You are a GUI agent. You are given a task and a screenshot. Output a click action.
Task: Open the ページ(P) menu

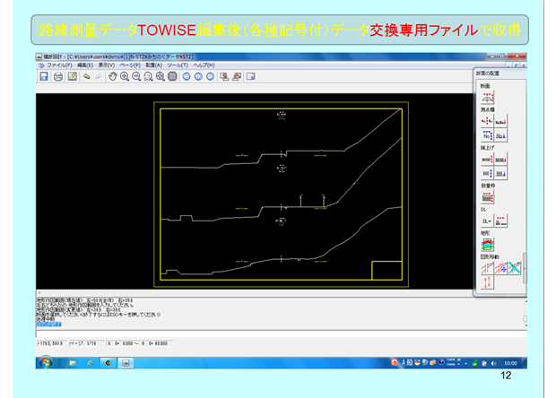coord(130,65)
